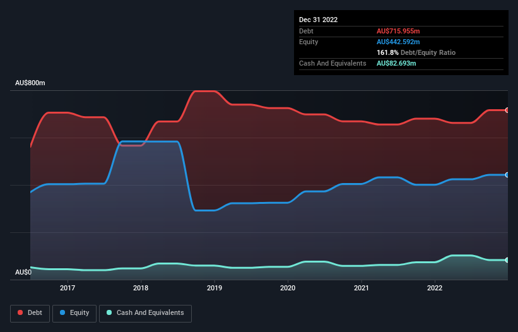Select the Debt end-point marker on red line
The height and width of the screenshot is (332, 518).
point(507,110)
